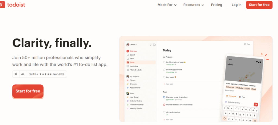Click the Description field on the phone
The height and width of the screenshot is (125, 278).
230,91
